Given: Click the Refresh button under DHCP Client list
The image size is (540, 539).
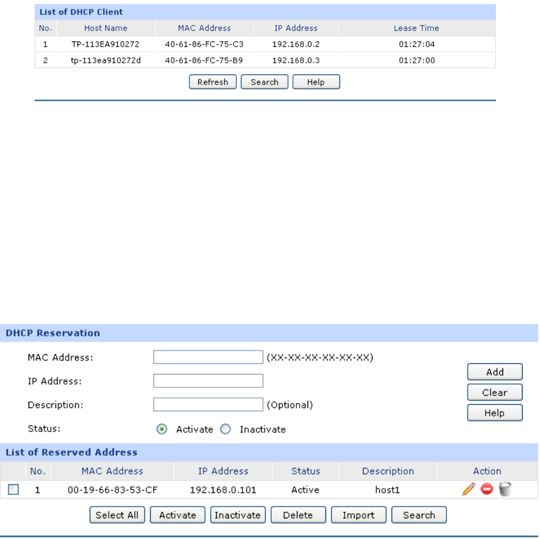Looking at the screenshot, I should click(213, 82).
